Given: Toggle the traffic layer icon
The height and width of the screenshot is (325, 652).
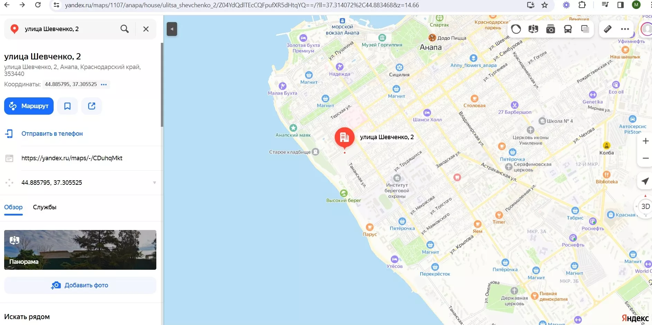Looking at the screenshot, I should pos(516,29).
